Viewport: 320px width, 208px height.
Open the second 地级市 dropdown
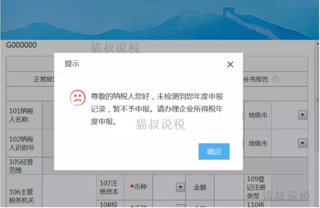302,143
